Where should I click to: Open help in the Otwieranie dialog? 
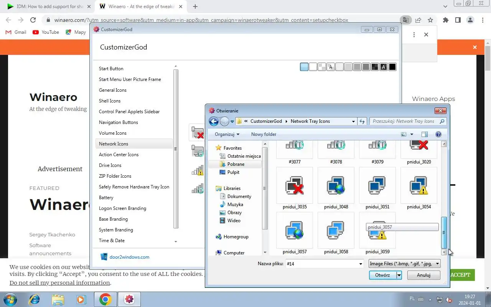pos(438,134)
